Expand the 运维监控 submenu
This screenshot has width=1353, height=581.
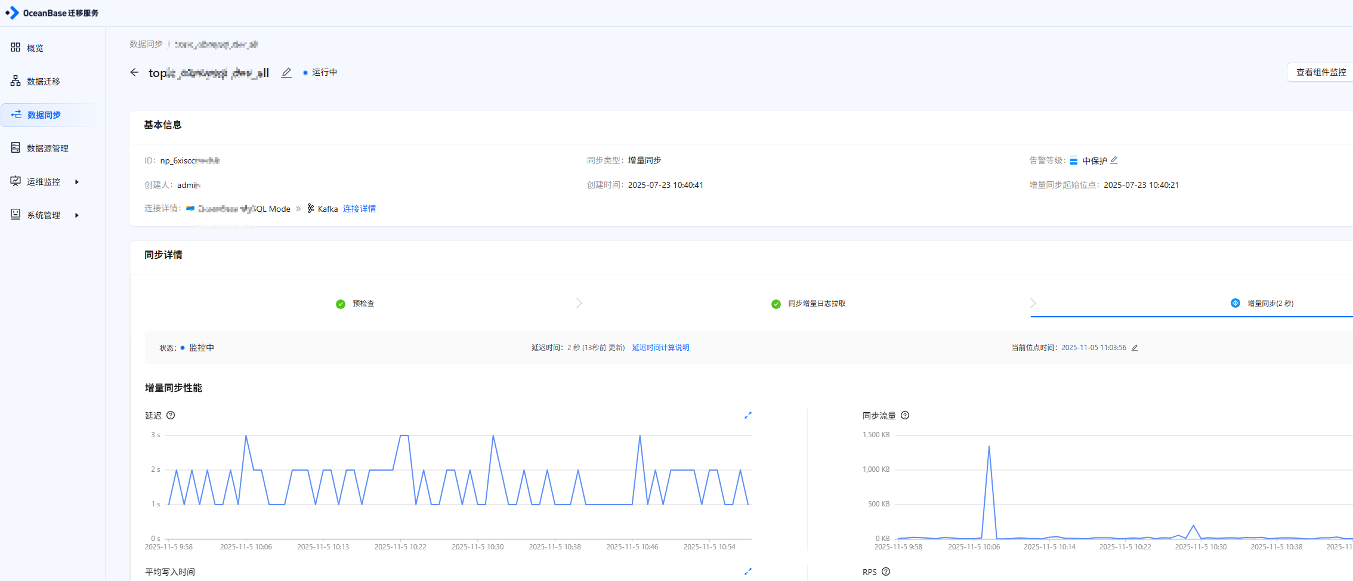tap(76, 182)
